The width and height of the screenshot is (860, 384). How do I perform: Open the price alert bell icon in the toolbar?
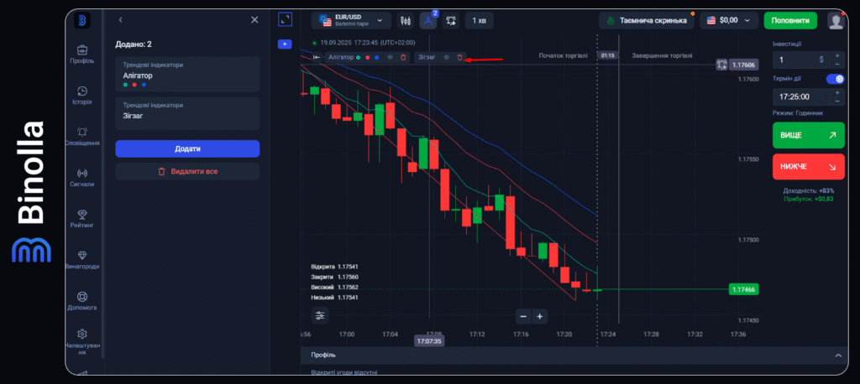click(451, 20)
